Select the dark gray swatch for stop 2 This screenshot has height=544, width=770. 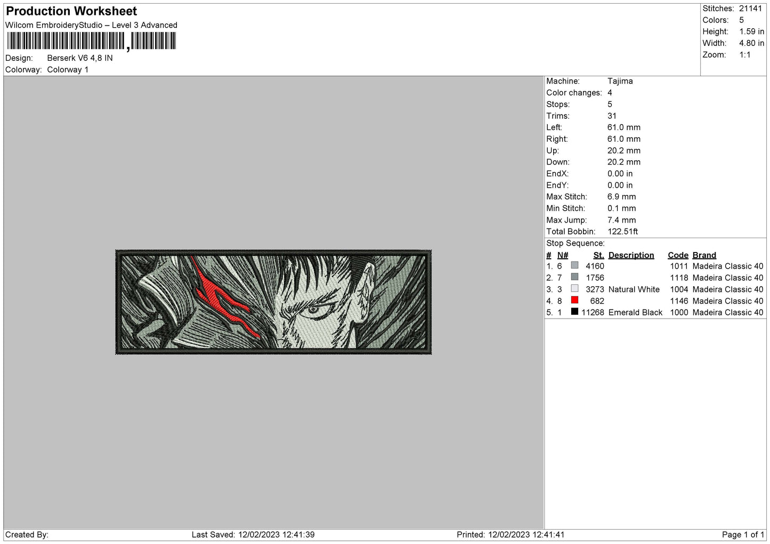click(574, 277)
